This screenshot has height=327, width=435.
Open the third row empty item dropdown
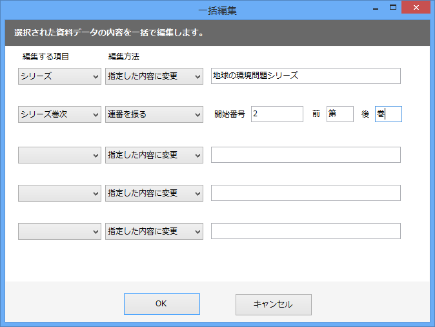click(59, 155)
